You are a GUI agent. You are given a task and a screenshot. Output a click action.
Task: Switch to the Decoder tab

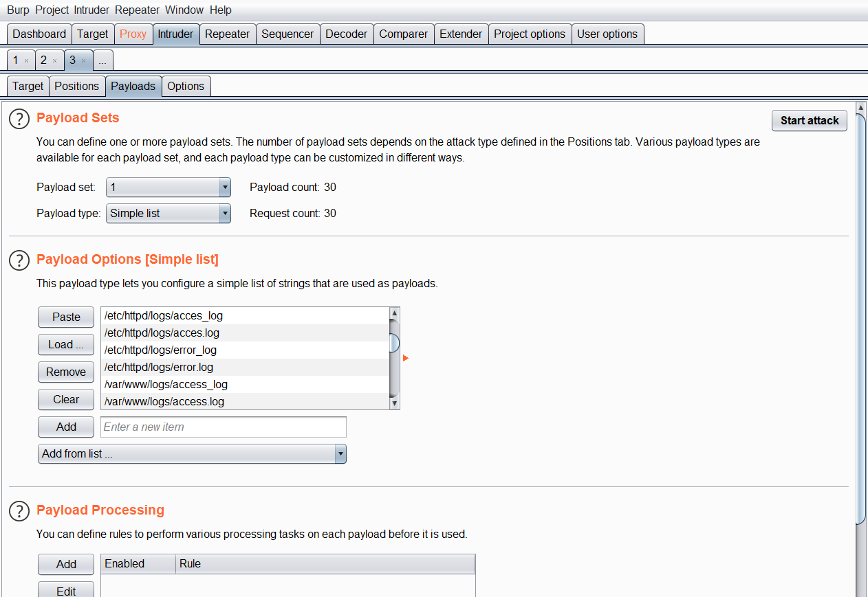pyautogui.click(x=347, y=34)
